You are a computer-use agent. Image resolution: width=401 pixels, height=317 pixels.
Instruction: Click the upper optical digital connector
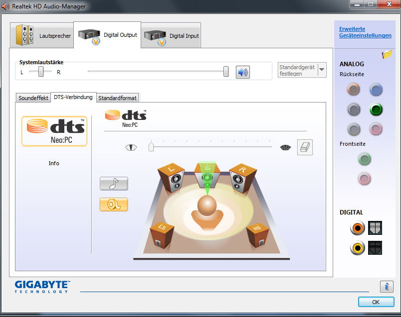375,228
